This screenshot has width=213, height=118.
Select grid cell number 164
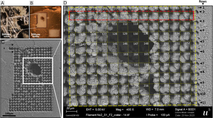pyautogui.click(x=136, y=54)
